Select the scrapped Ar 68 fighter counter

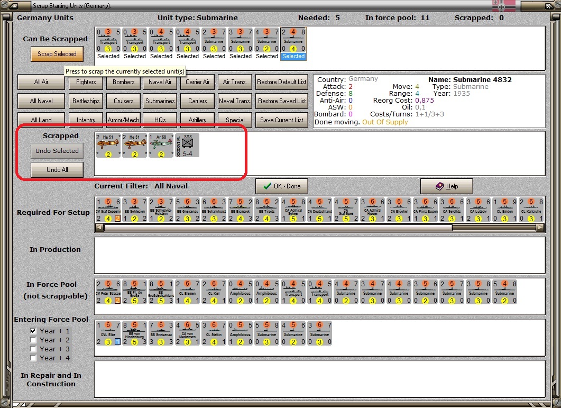[x=161, y=146]
